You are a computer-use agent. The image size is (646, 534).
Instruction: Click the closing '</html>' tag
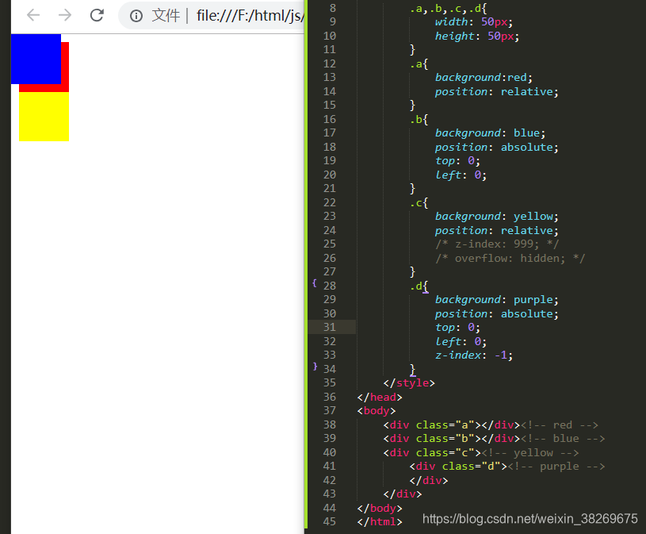tap(380, 521)
